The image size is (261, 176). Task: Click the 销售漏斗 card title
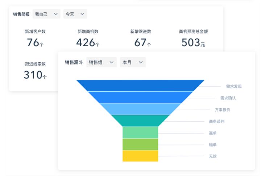[74, 63]
